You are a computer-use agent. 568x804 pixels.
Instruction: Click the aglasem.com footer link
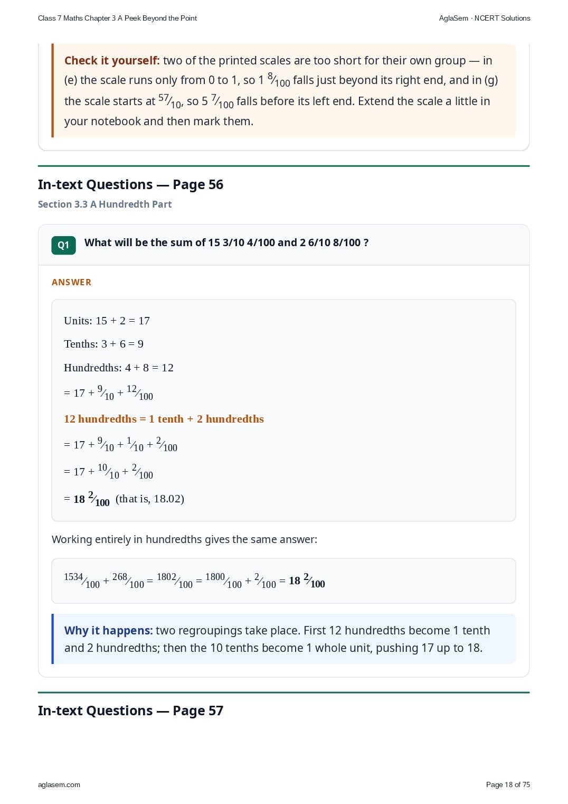[x=59, y=784]
